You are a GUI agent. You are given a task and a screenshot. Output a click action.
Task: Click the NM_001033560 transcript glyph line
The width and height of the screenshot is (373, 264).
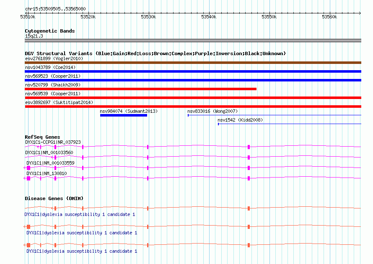click(193, 157)
